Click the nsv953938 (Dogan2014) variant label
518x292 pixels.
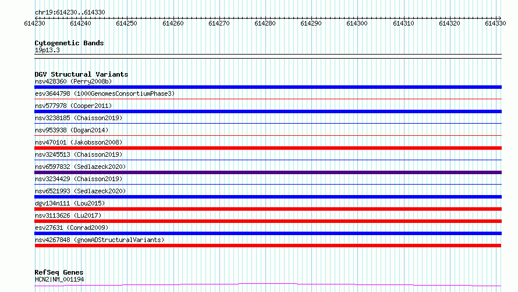point(72,130)
